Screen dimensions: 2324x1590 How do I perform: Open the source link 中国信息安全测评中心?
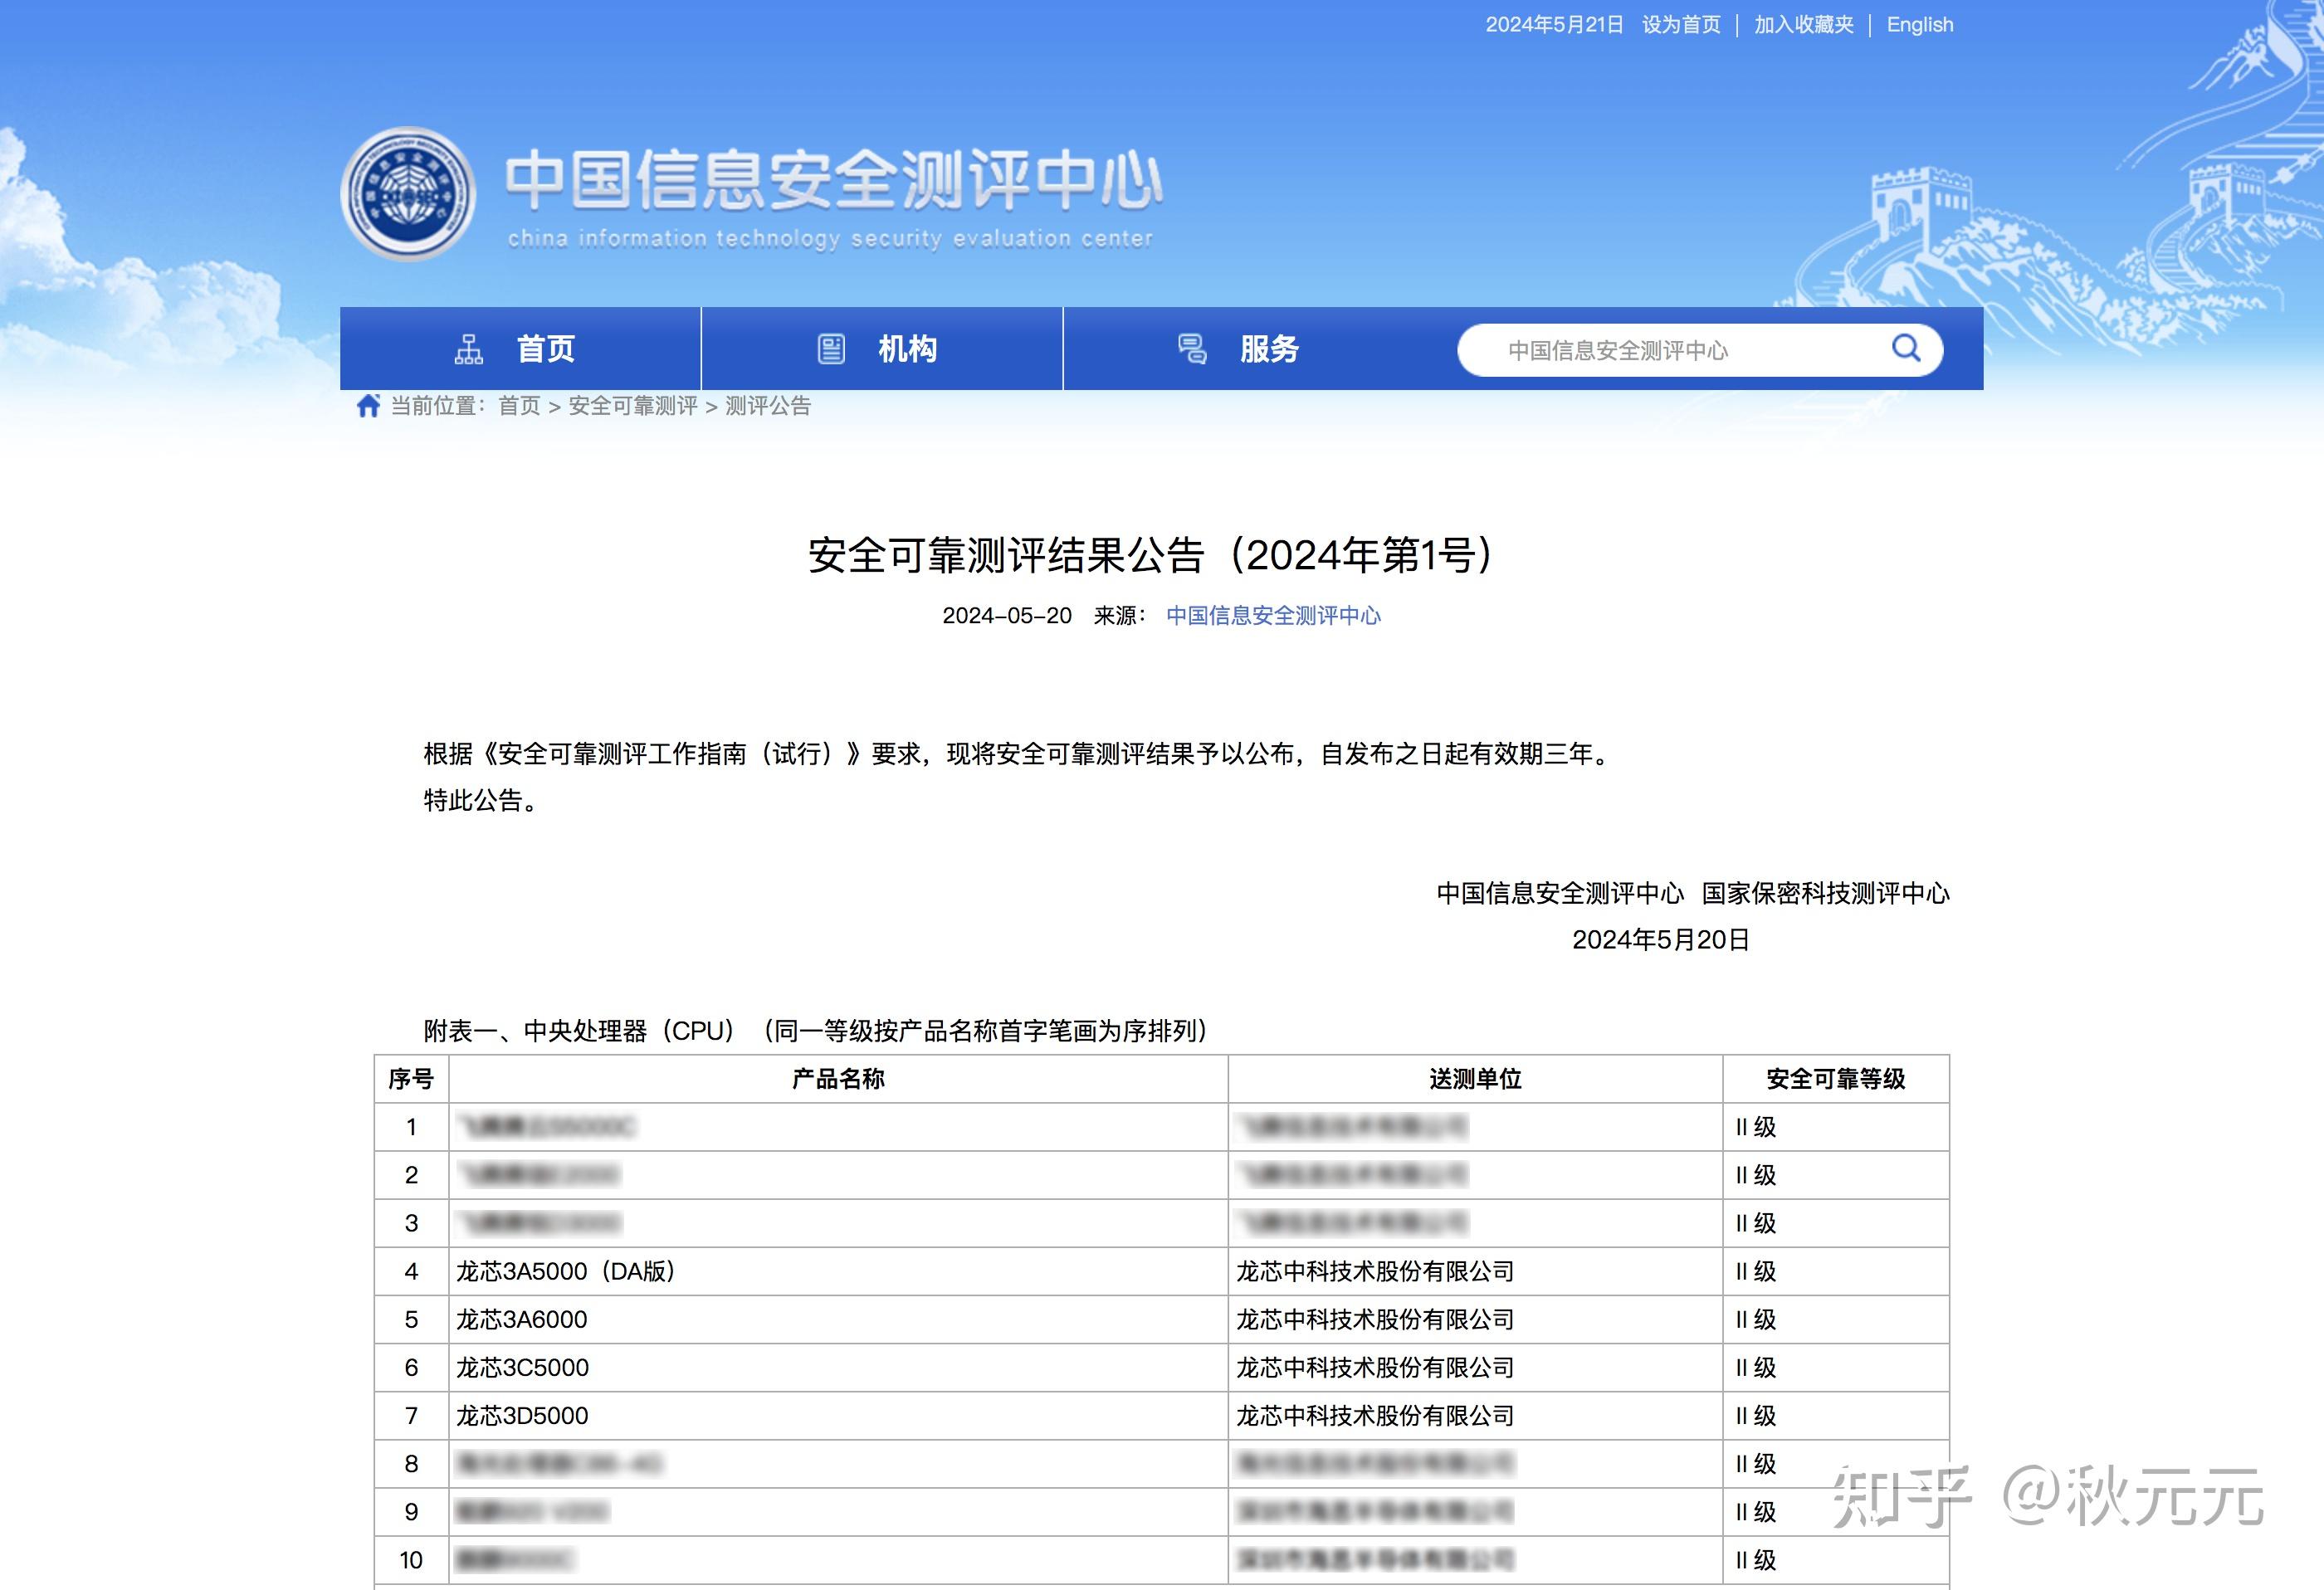coord(1273,615)
